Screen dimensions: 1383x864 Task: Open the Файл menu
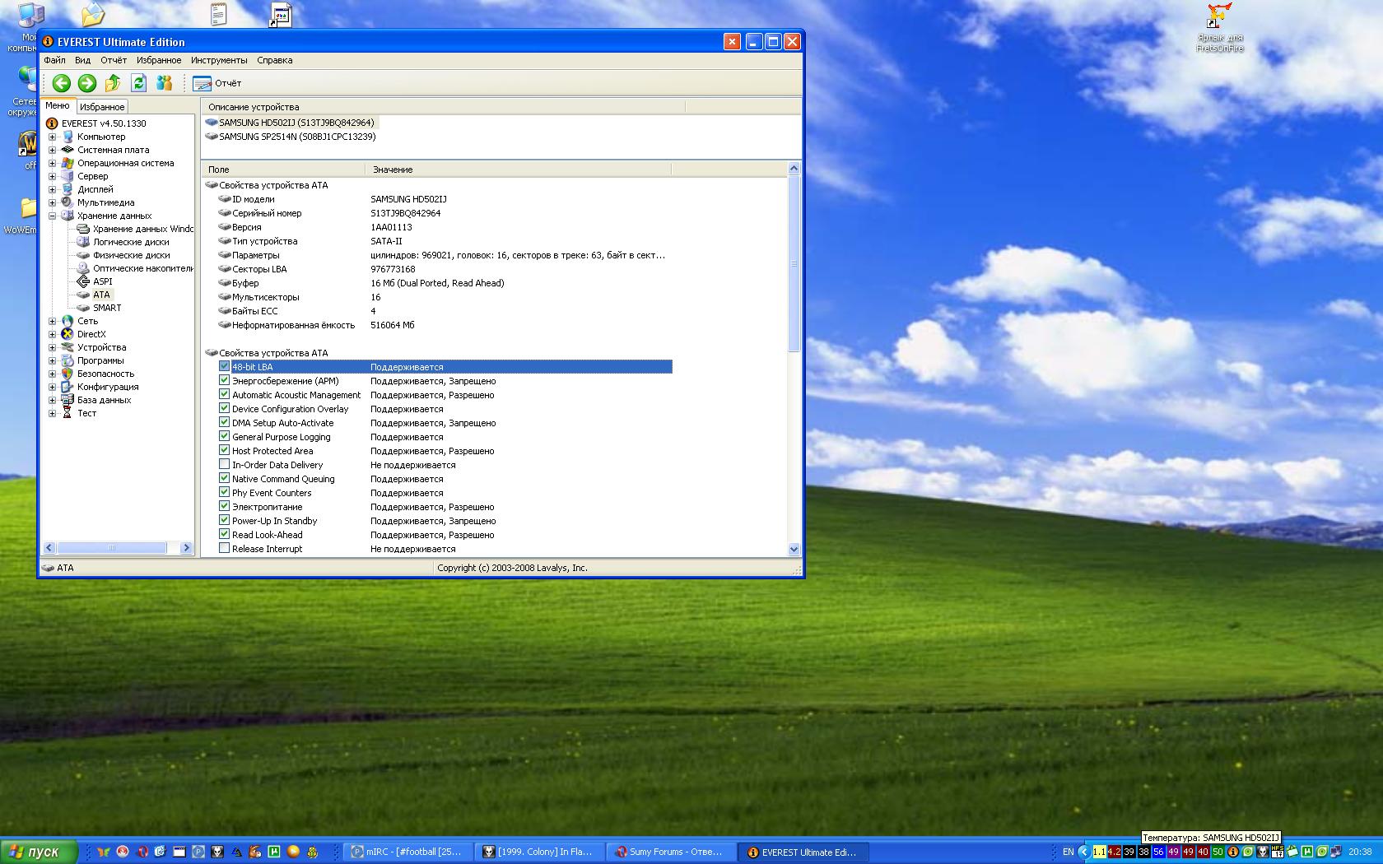54,60
